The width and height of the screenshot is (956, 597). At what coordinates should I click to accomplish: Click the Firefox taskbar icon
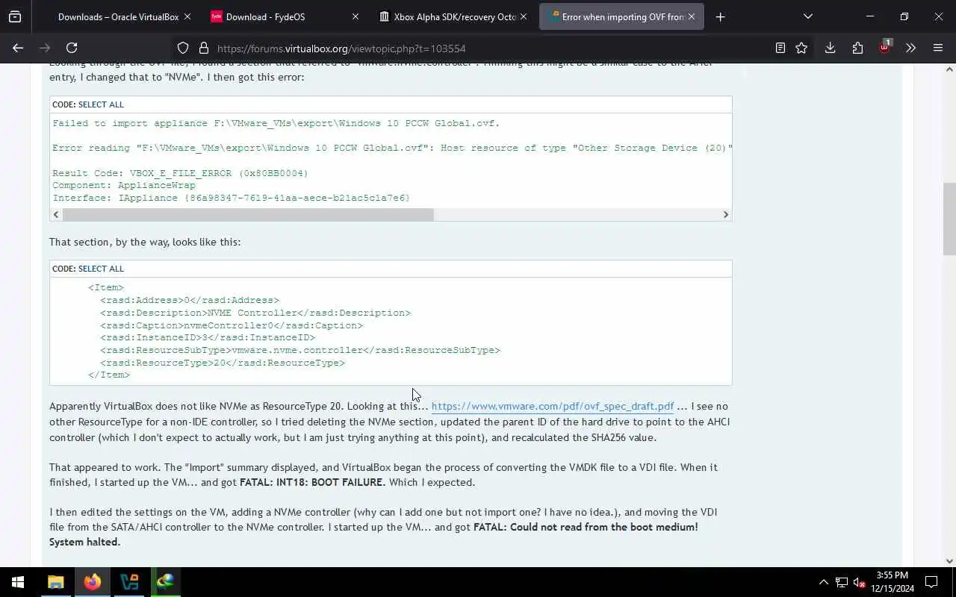[x=93, y=582]
